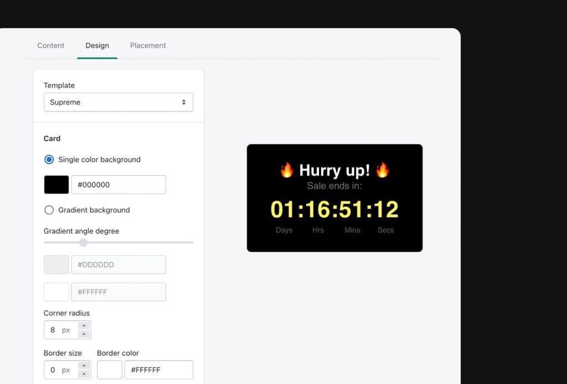Switch to the Content tab
567x384 pixels.
pyautogui.click(x=50, y=45)
